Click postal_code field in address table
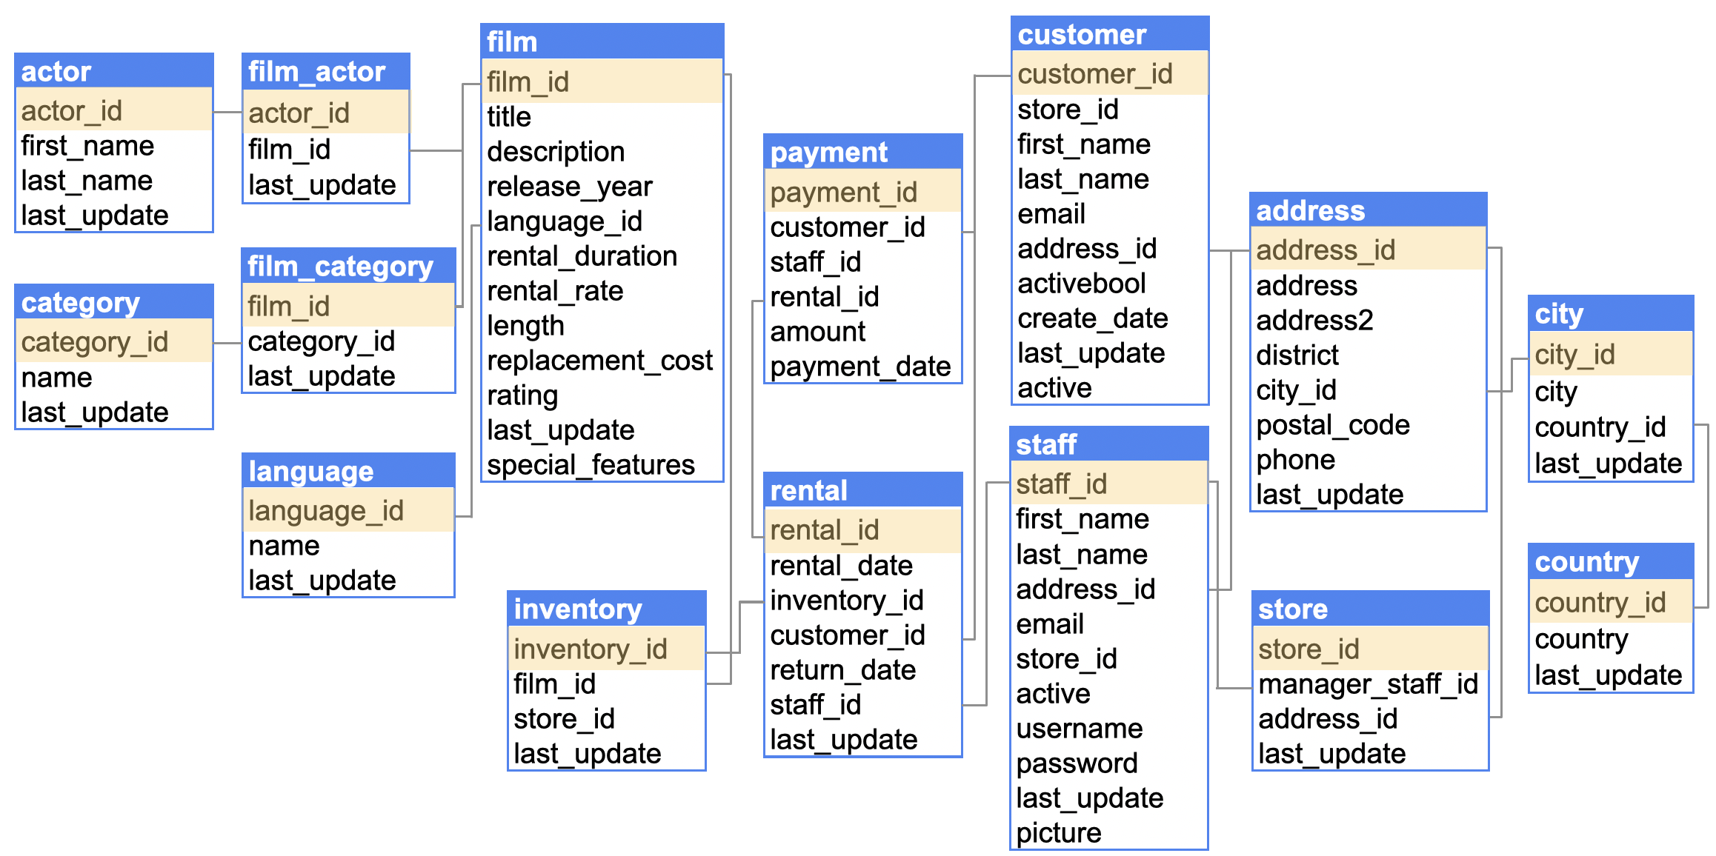 [x=1332, y=425]
